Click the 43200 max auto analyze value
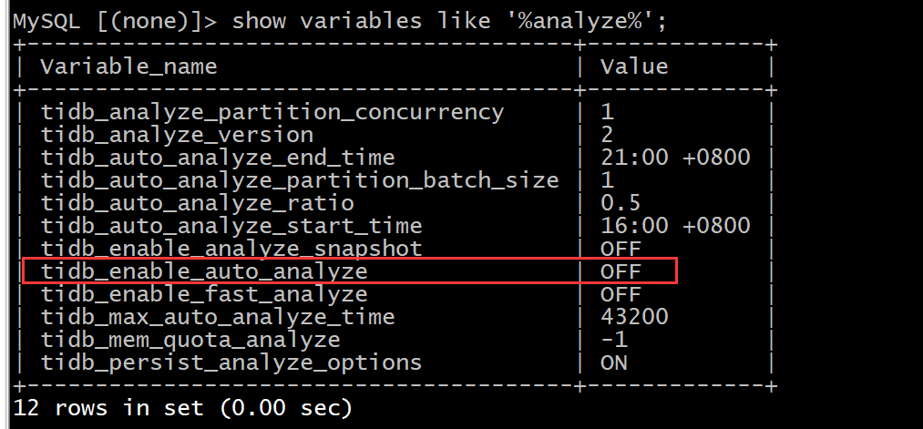Image resolution: width=923 pixels, height=429 pixels. tap(634, 317)
